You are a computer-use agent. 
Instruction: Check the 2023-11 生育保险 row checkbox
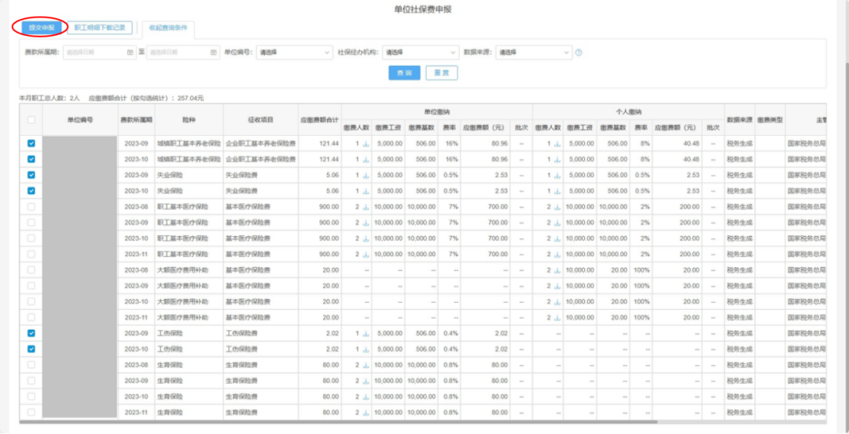pos(31,412)
